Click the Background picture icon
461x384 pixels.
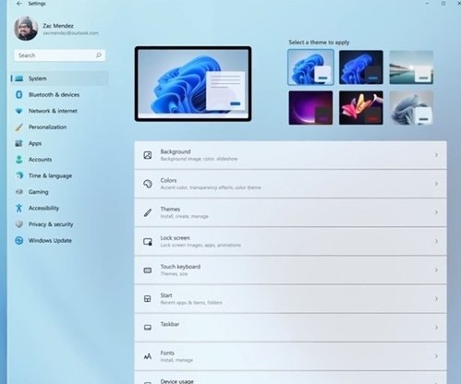[x=148, y=155]
